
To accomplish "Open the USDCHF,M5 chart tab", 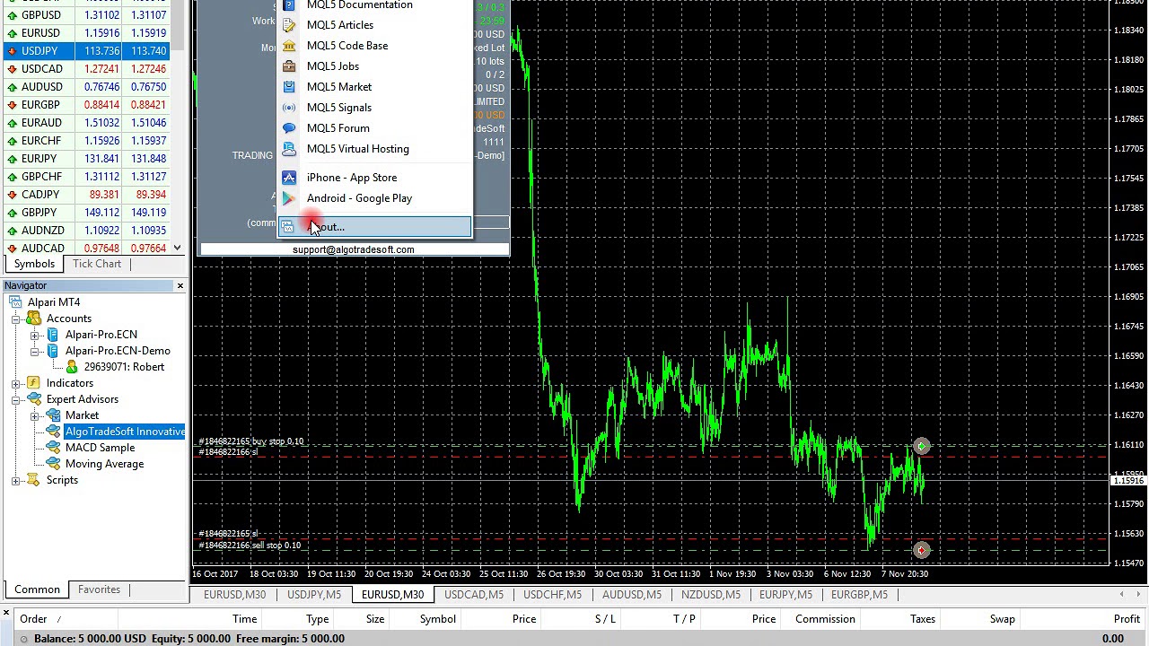I will click(552, 595).
